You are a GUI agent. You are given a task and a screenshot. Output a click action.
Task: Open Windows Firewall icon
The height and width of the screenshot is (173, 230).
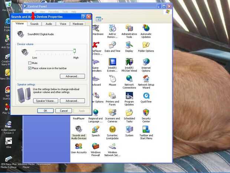click(x=95, y=150)
